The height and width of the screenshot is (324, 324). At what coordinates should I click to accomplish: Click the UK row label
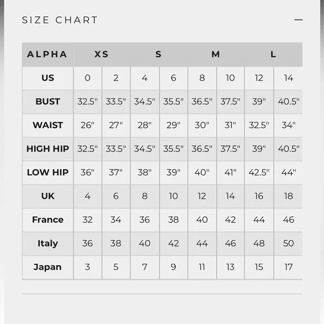[47, 196]
